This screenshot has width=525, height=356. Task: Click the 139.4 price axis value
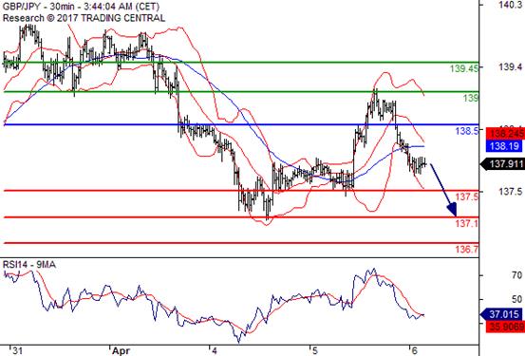[510, 67]
